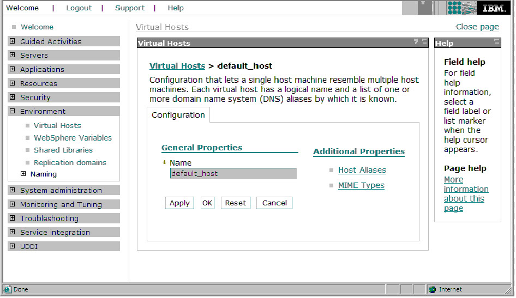Minimize the Virtual Hosts portlet
Screen dimensions: 516x298
point(424,41)
